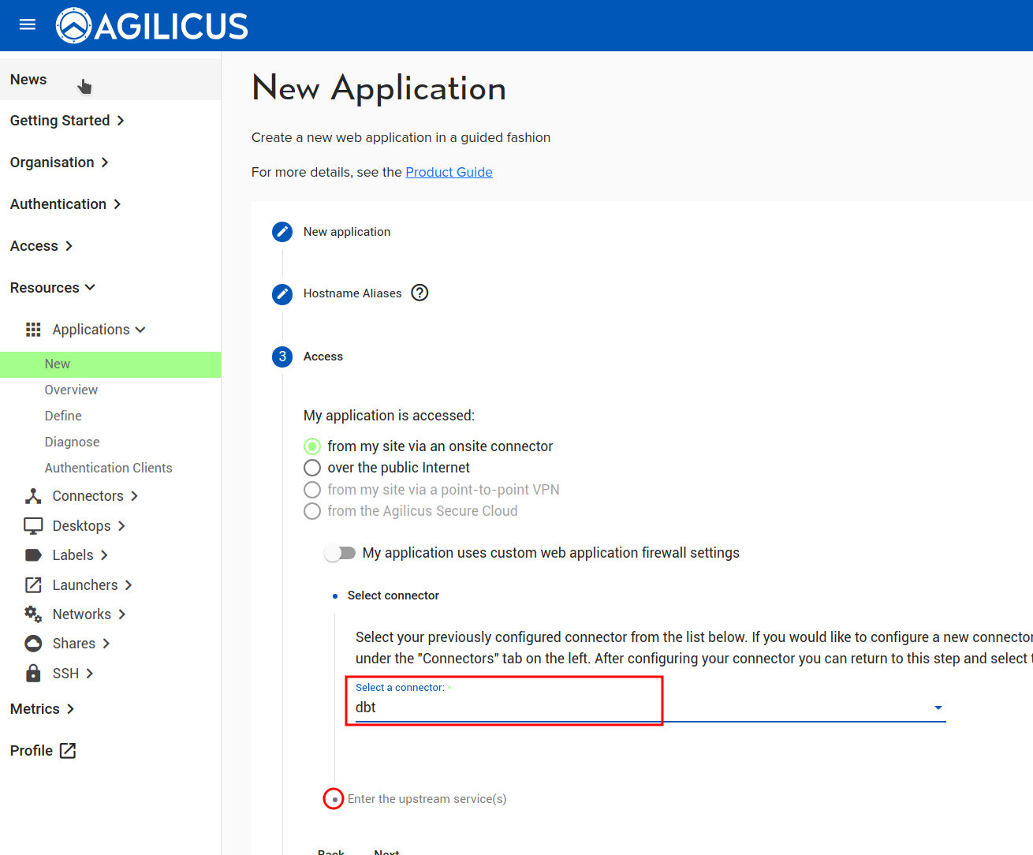Expand the Authentication menu section
The width and height of the screenshot is (1033, 855).
point(65,204)
